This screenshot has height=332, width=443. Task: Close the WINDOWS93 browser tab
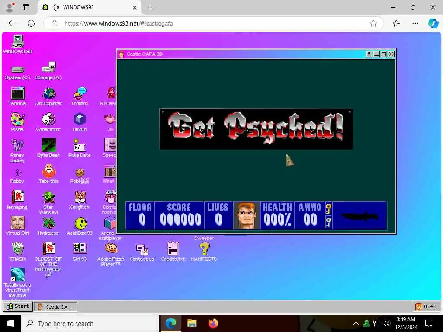tap(135, 7)
